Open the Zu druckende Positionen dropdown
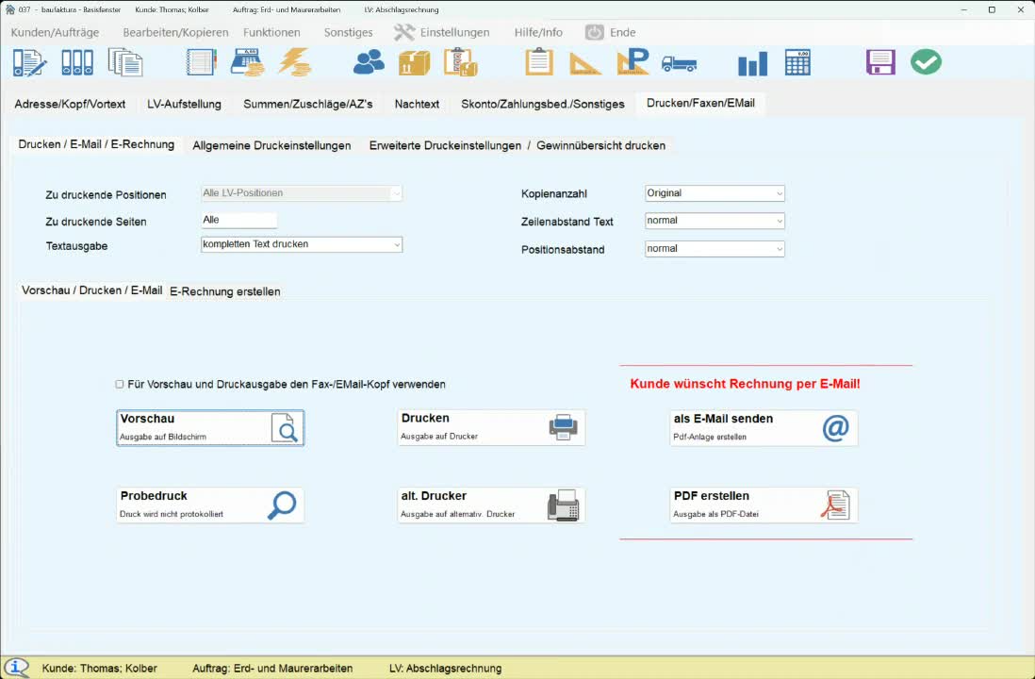1035x679 pixels. (302, 193)
